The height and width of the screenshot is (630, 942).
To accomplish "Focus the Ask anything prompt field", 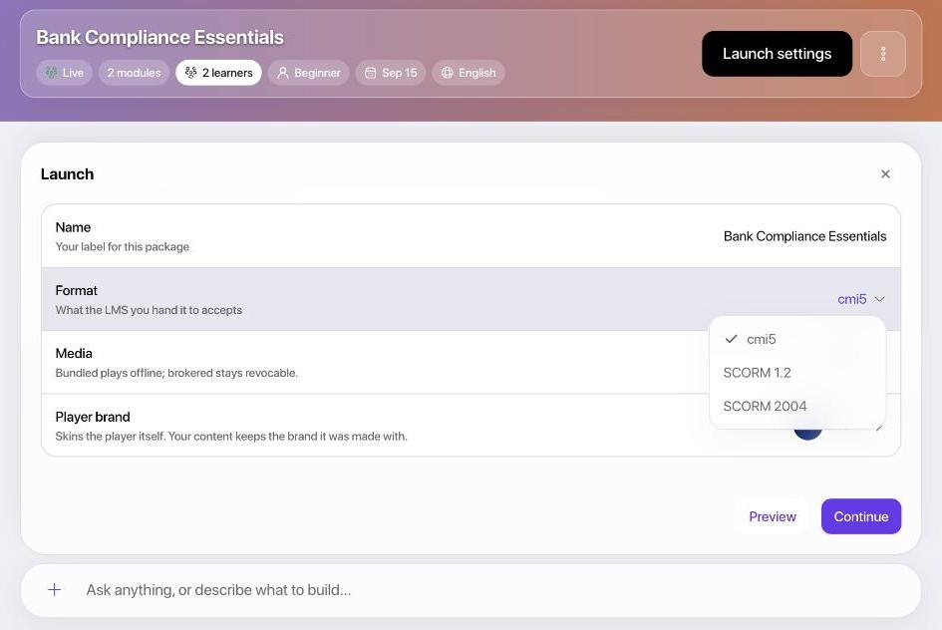I will (x=471, y=590).
